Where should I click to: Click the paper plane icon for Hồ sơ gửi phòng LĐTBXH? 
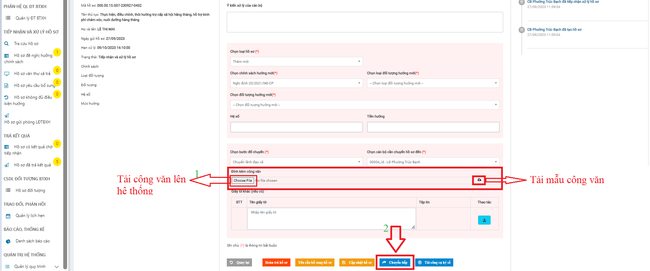tap(7, 115)
